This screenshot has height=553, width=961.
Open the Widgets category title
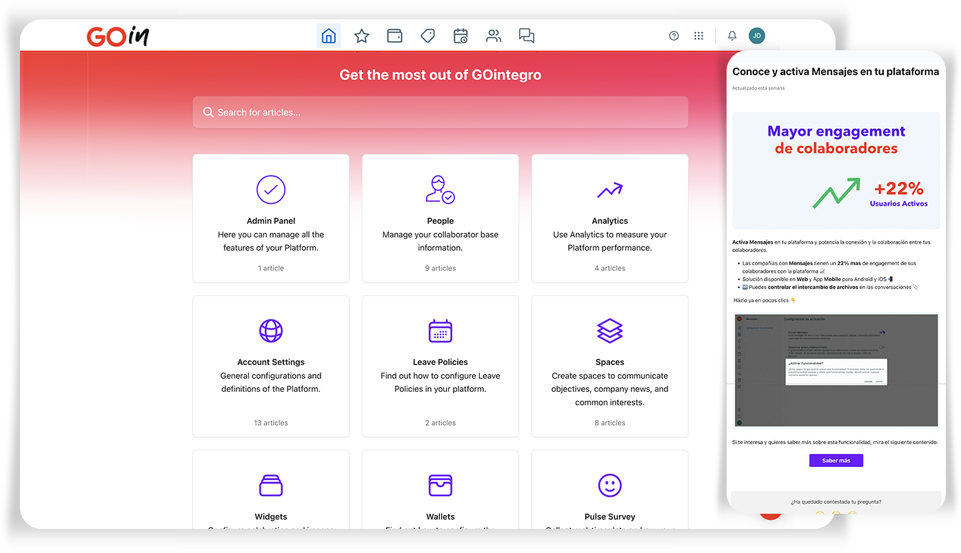[x=271, y=517]
